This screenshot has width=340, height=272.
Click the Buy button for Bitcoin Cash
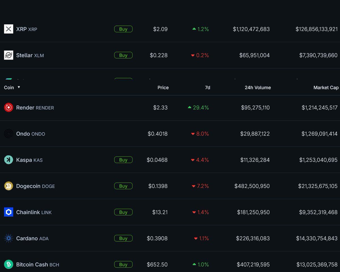click(x=123, y=264)
